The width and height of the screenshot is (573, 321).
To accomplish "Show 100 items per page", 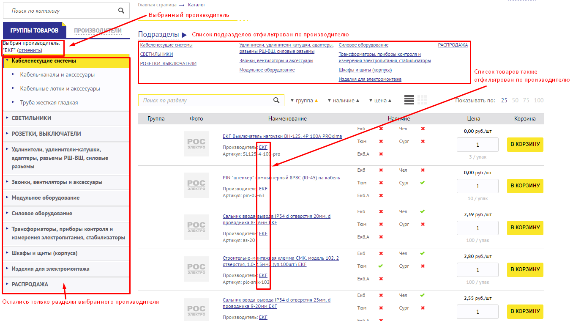I will click(x=539, y=100).
